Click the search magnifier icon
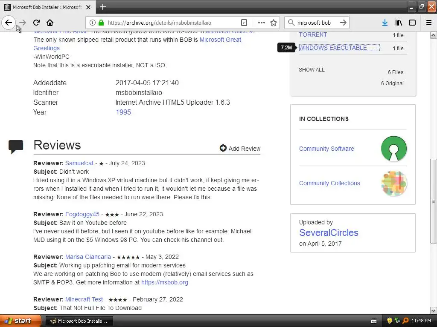 [291, 23]
